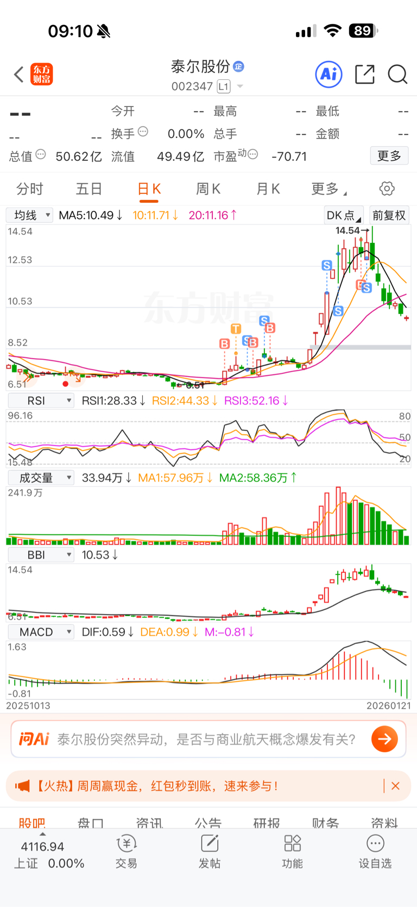Open Ai question about 商业航天概念

[x=207, y=739]
